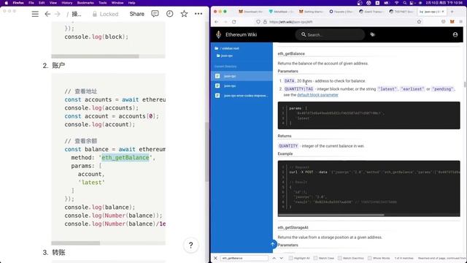Open the tags icon in Wiki header
The height and width of the screenshot is (263, 467).
pos(372,34)
